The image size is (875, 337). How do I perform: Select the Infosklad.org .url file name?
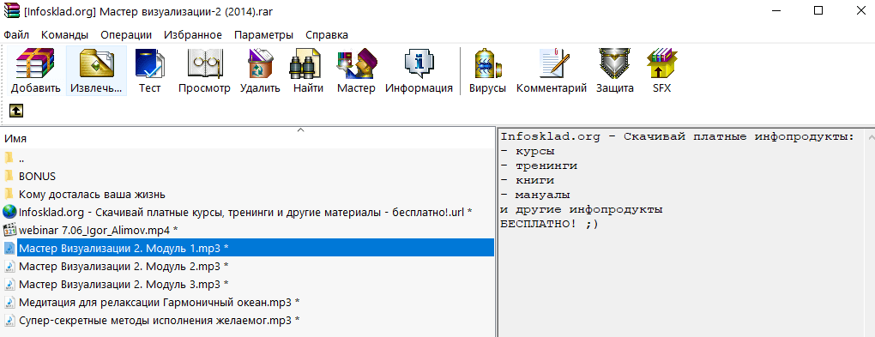[x=245, y=212]
